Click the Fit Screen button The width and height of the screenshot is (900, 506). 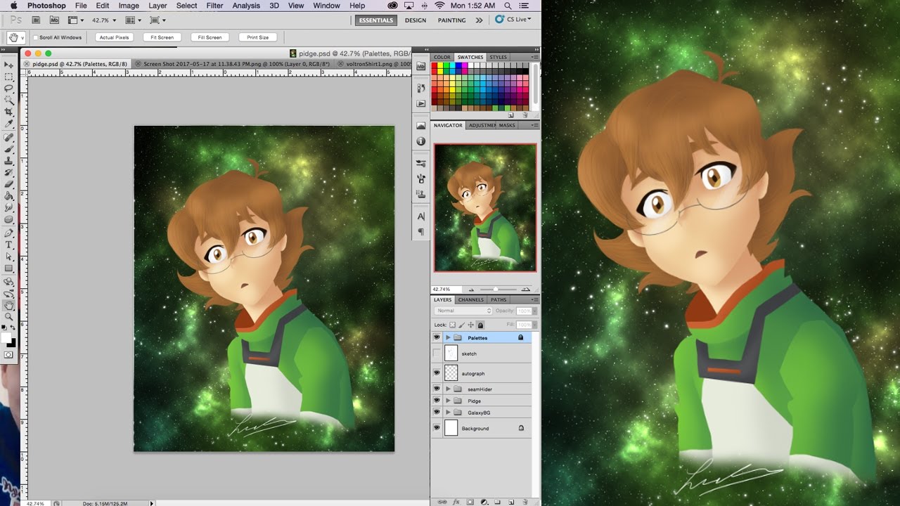point(162,37)
